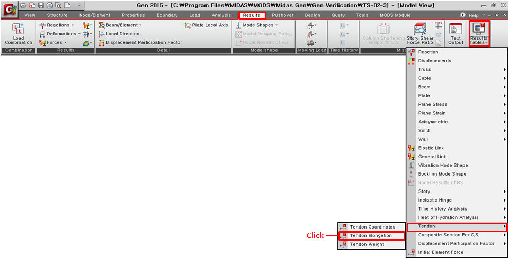This screenshot has height=265, width=509.
Task: Expand the Forces dropdown
Action: [x=65, y=43]
